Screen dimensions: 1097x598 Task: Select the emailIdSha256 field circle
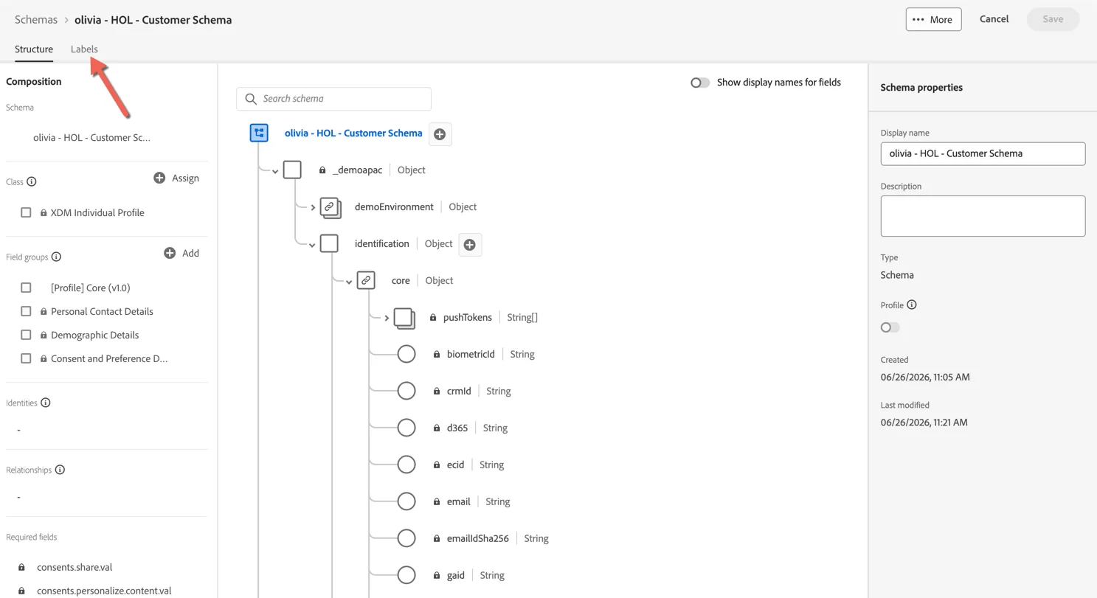(406, 538)
